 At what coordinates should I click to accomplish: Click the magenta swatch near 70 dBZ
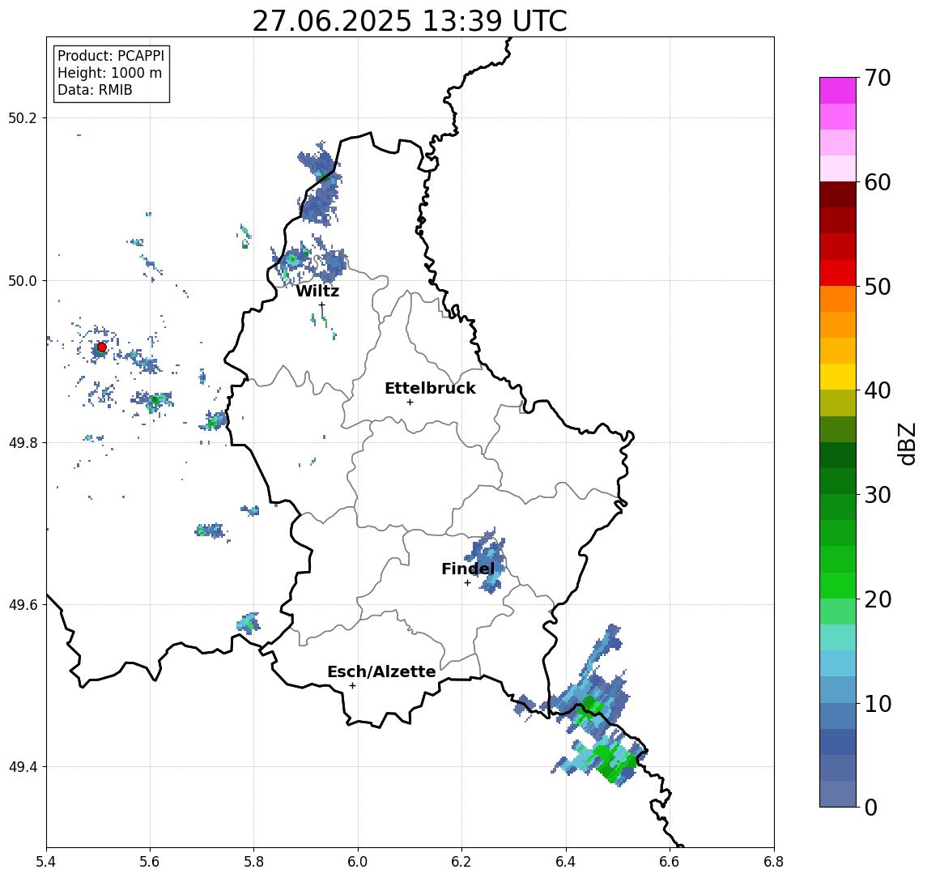tap(838, 91)
